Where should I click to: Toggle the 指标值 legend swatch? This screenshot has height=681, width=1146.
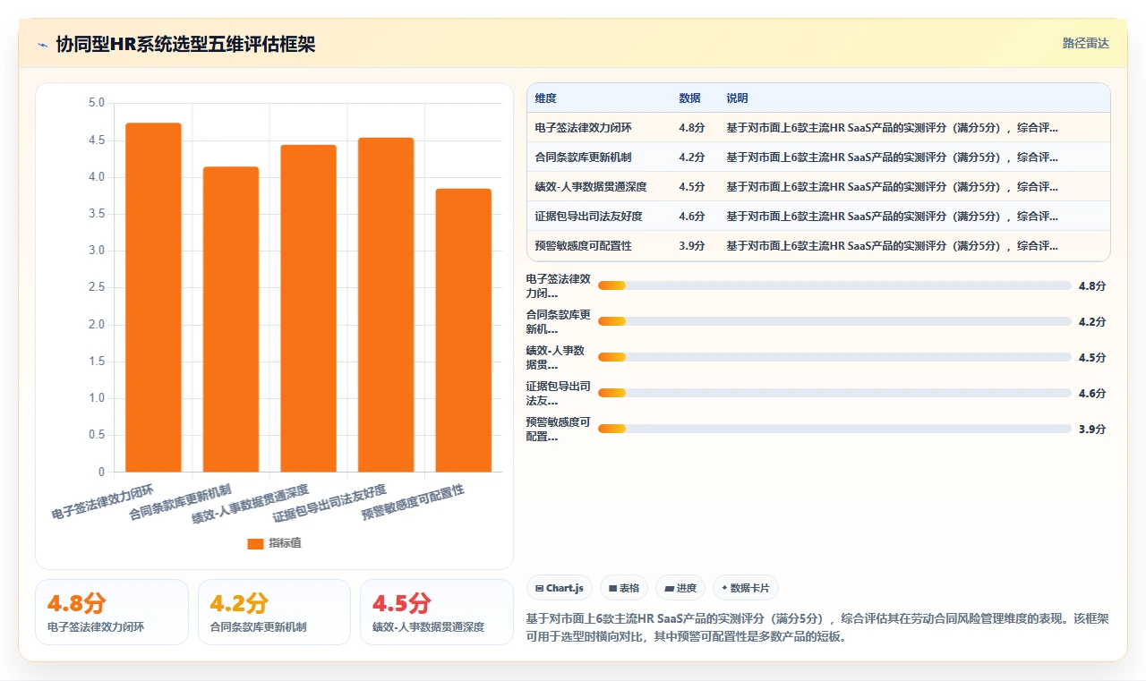(255, 543)
